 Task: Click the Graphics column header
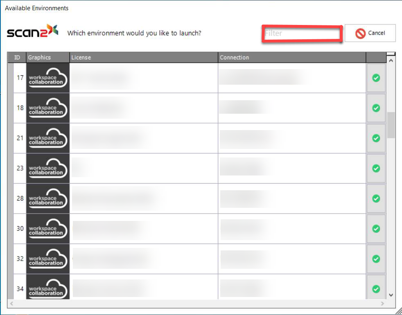click(x=48, y=57)
